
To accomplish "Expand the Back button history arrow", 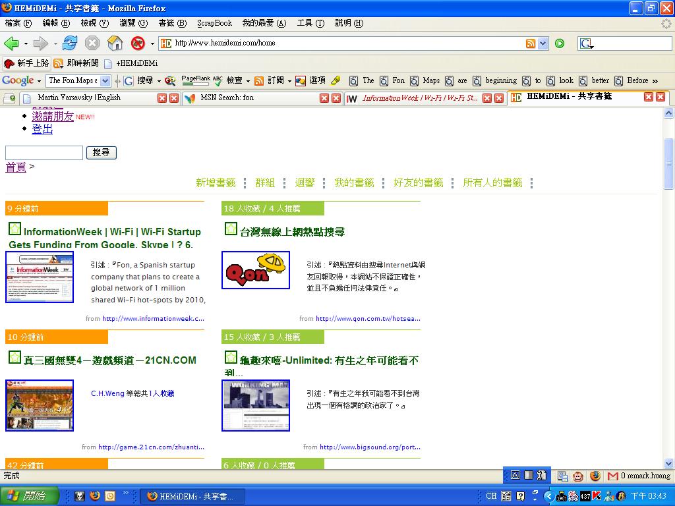I will (26, 43).
